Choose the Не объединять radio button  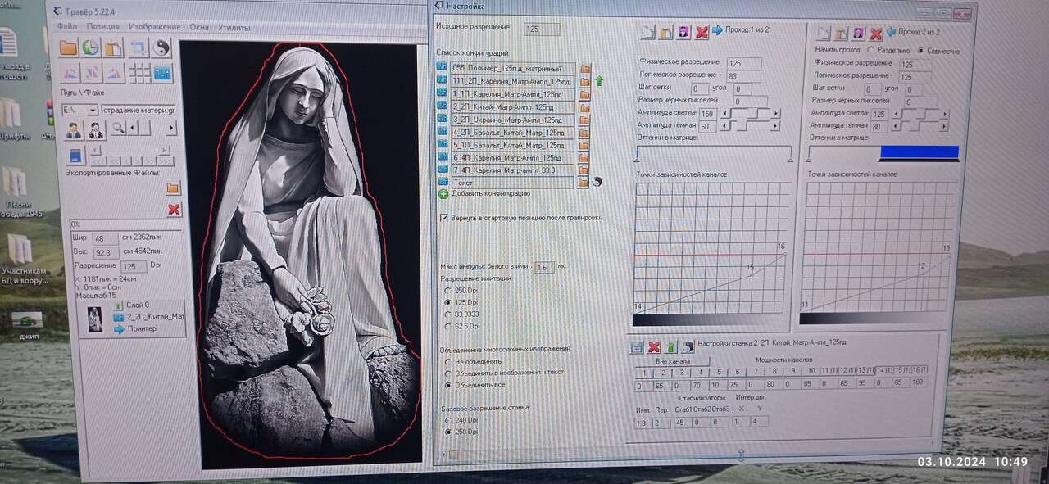447,361
